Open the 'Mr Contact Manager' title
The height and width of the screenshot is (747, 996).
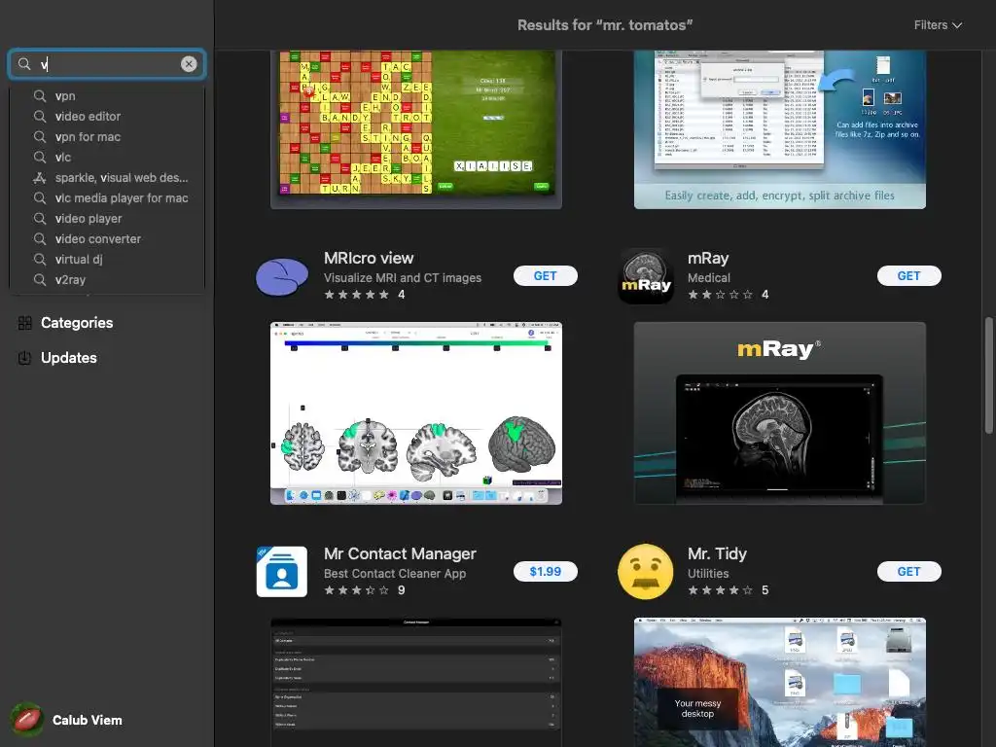click(x=400, y=553)
